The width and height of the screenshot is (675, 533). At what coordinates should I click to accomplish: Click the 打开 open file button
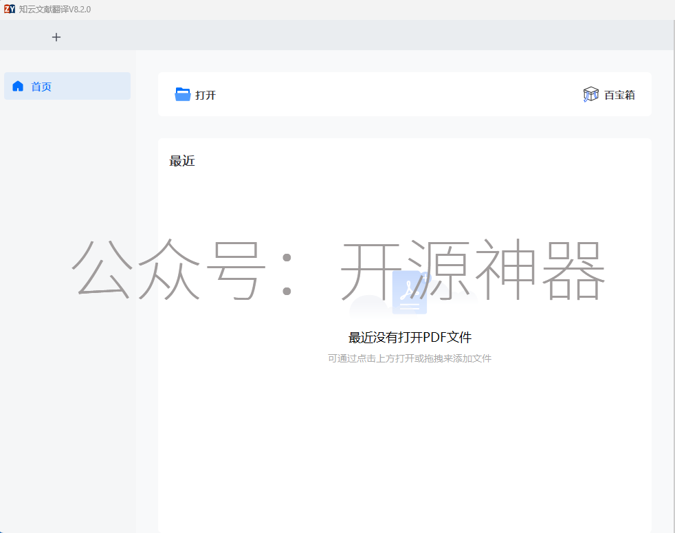point(195,94)
